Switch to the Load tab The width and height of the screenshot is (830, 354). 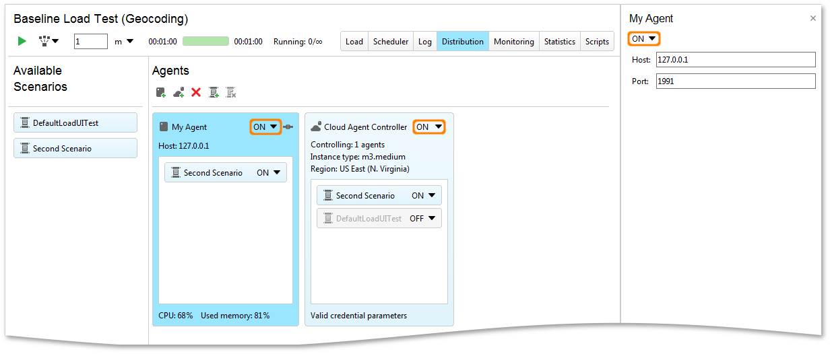[x=354, y=41]
